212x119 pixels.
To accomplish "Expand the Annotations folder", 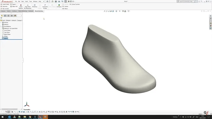I will point(1,26).
